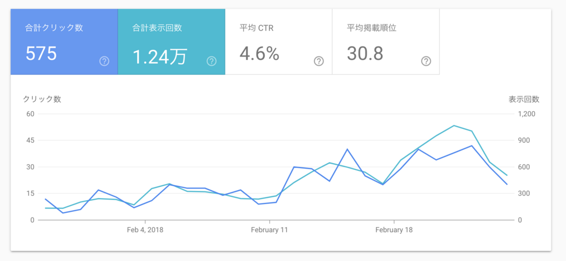Click the クリック数 axis title
The image size is (566, 261).
click(42, 100)
